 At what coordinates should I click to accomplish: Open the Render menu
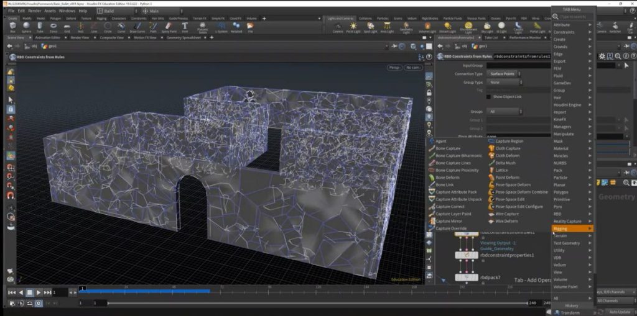34,11
